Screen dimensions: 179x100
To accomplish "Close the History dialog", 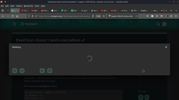I will tap(166, 47).
